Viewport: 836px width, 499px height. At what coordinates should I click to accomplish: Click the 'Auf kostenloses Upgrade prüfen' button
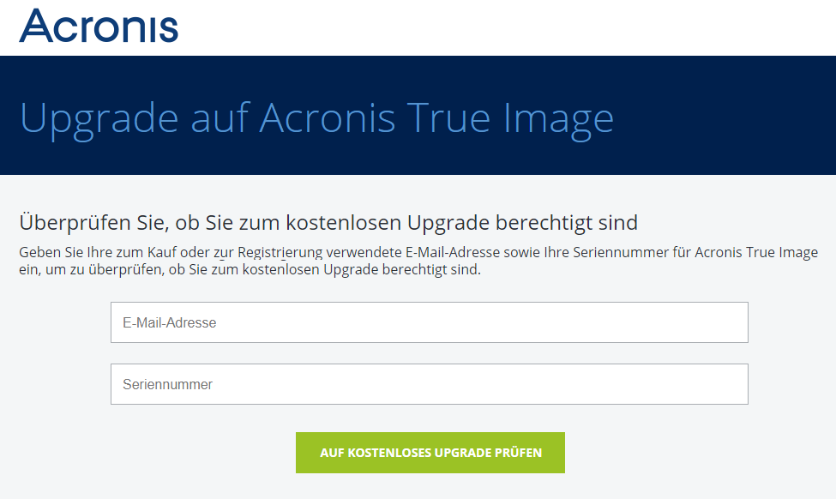pyautogui.click(x=430, y=453)
